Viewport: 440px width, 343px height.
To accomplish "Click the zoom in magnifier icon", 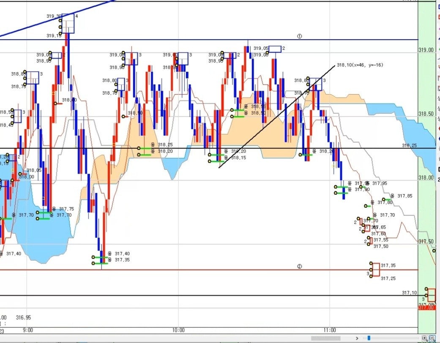I will tap(425, 338).
